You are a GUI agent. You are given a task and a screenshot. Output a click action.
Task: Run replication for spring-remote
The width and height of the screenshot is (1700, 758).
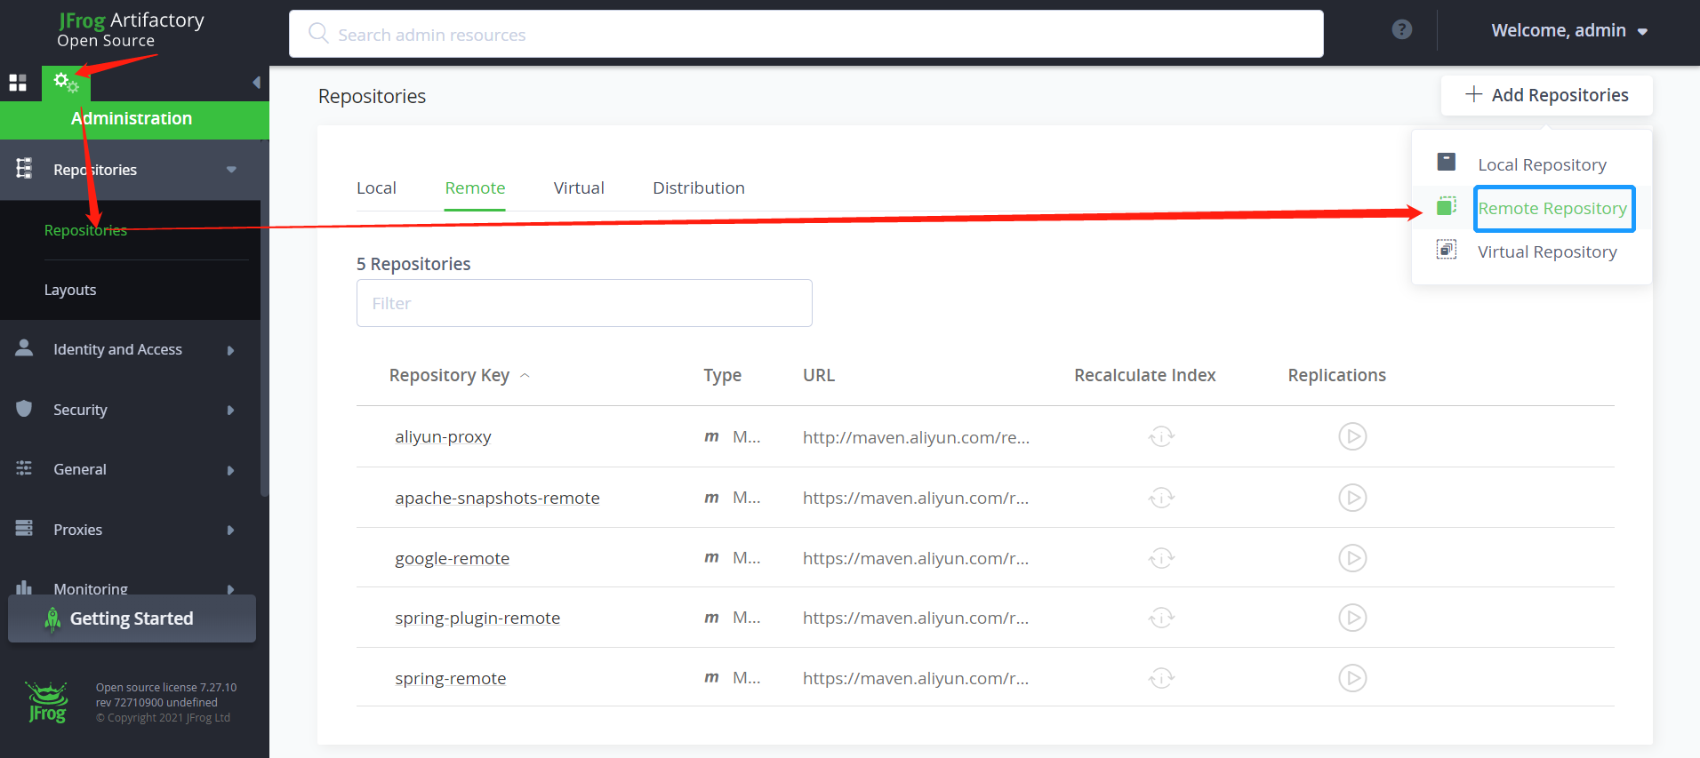click(1352, 678)
